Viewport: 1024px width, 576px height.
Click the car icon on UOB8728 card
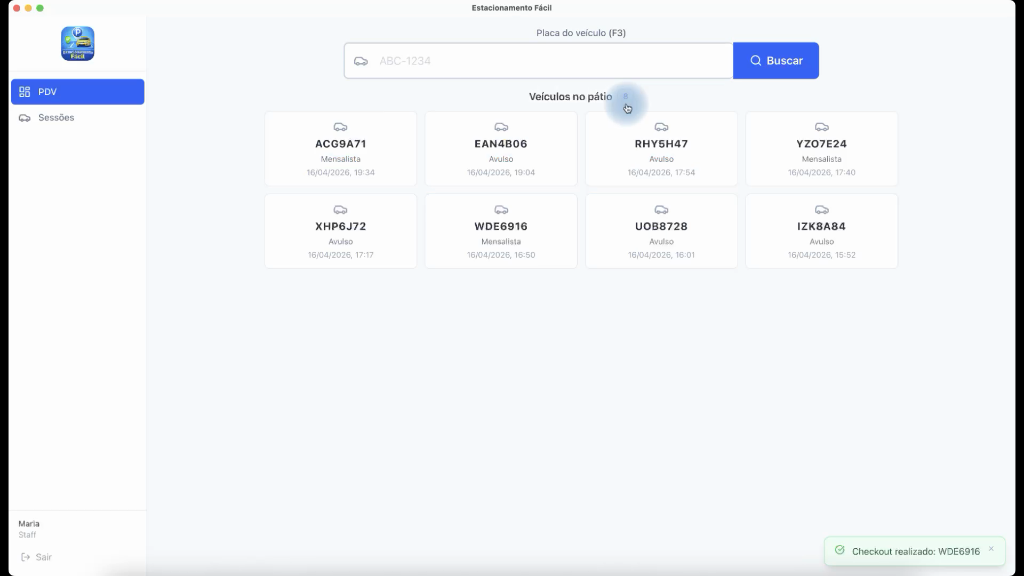click(x=661, y=210)
